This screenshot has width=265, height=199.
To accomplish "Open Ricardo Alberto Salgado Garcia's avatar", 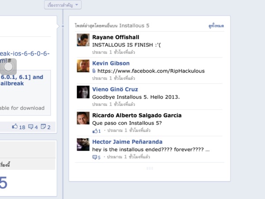I will (83, 118).
